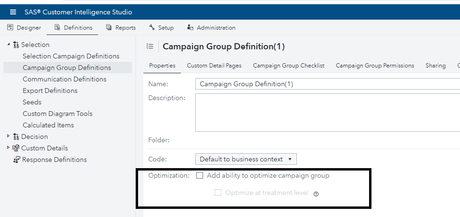Click the Custom Details node icon
The width and height of the screenshot is (460, 217).
click(x=16, y=148)
